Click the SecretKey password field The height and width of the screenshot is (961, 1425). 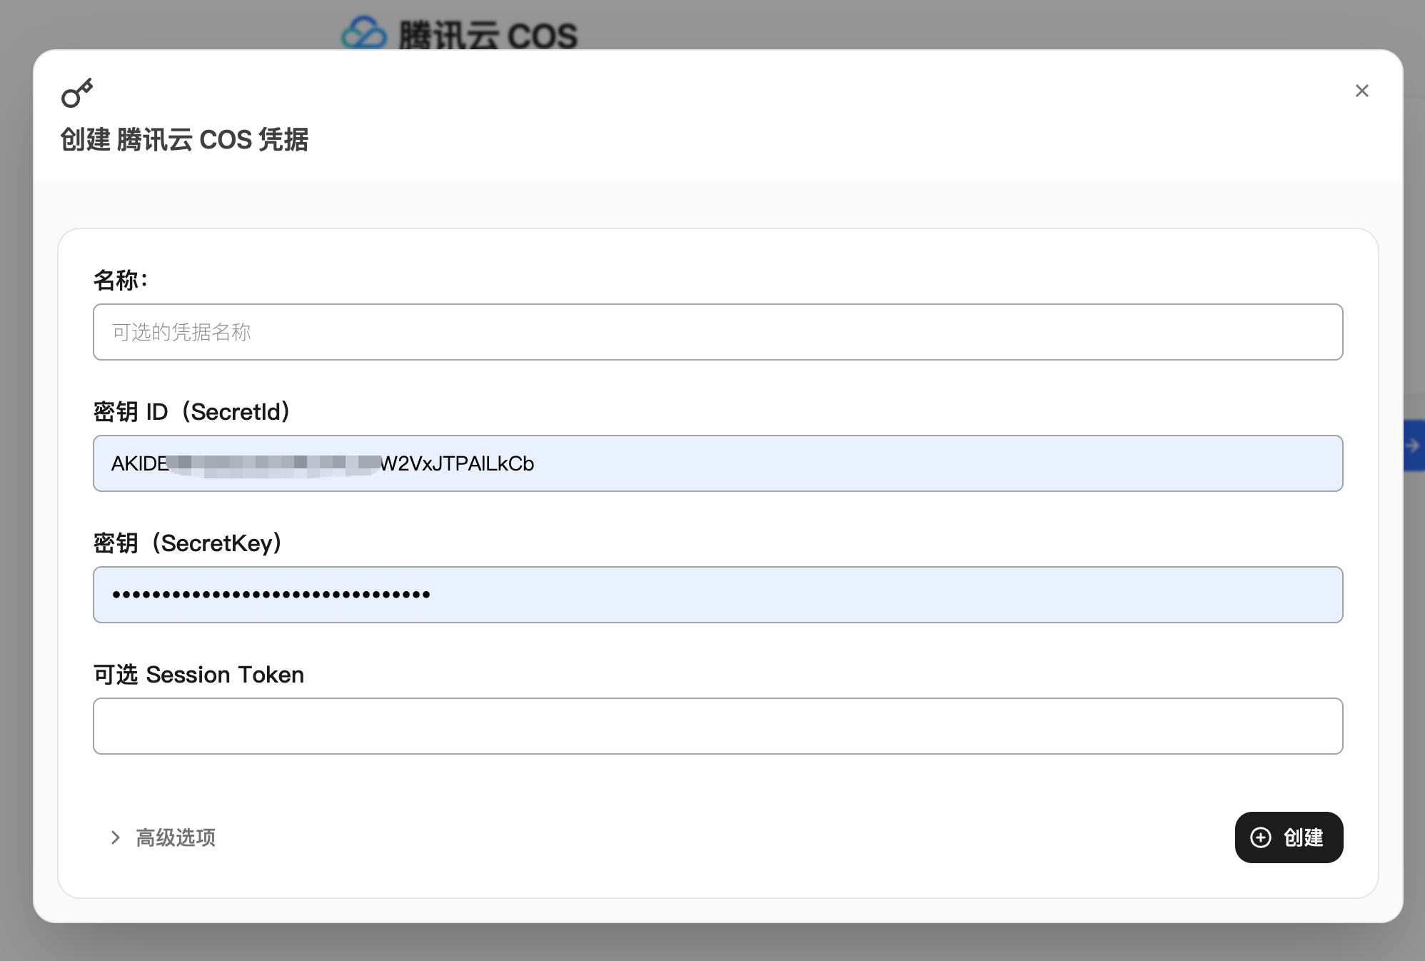pos(717,595)
